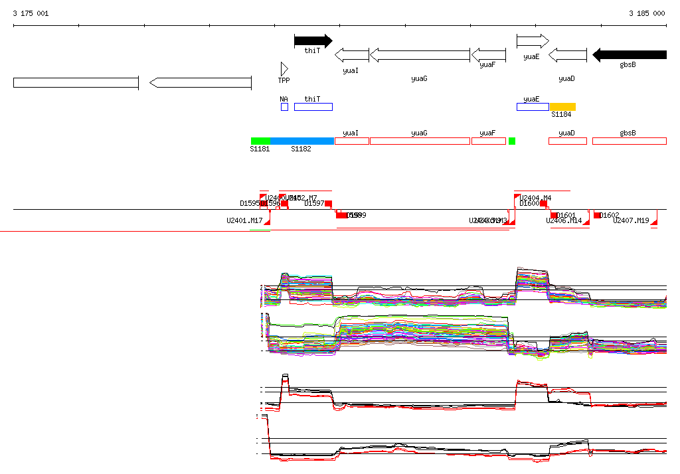Click the unlabeled rectangular gene at far left
This screenshot has height=474, width=680.
[76, 82]
